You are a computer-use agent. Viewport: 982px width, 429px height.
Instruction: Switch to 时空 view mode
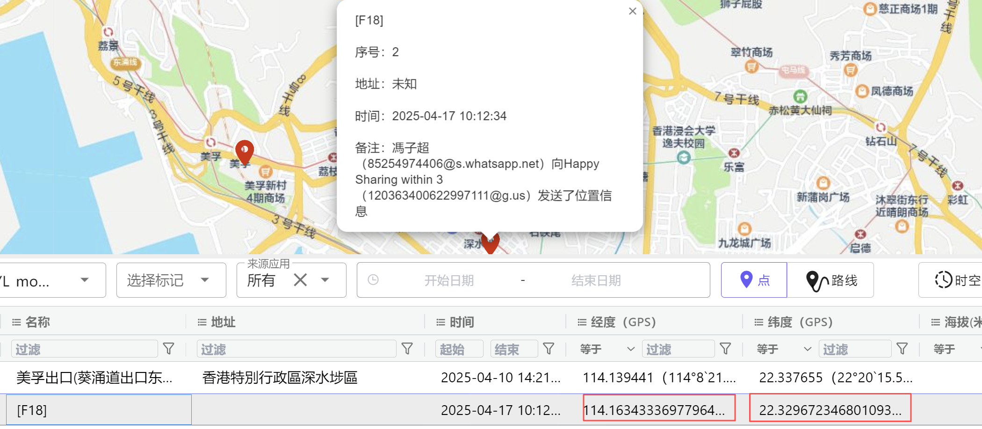coord(956,280)
